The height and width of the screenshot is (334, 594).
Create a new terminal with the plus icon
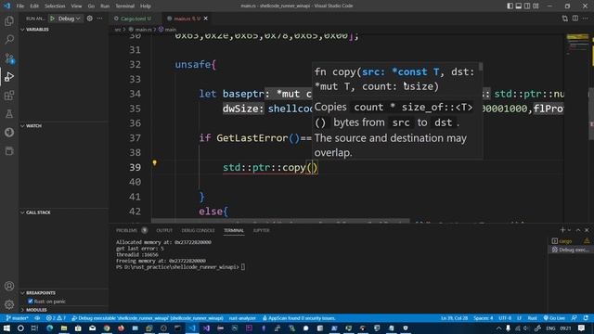(x=562, y=230)
